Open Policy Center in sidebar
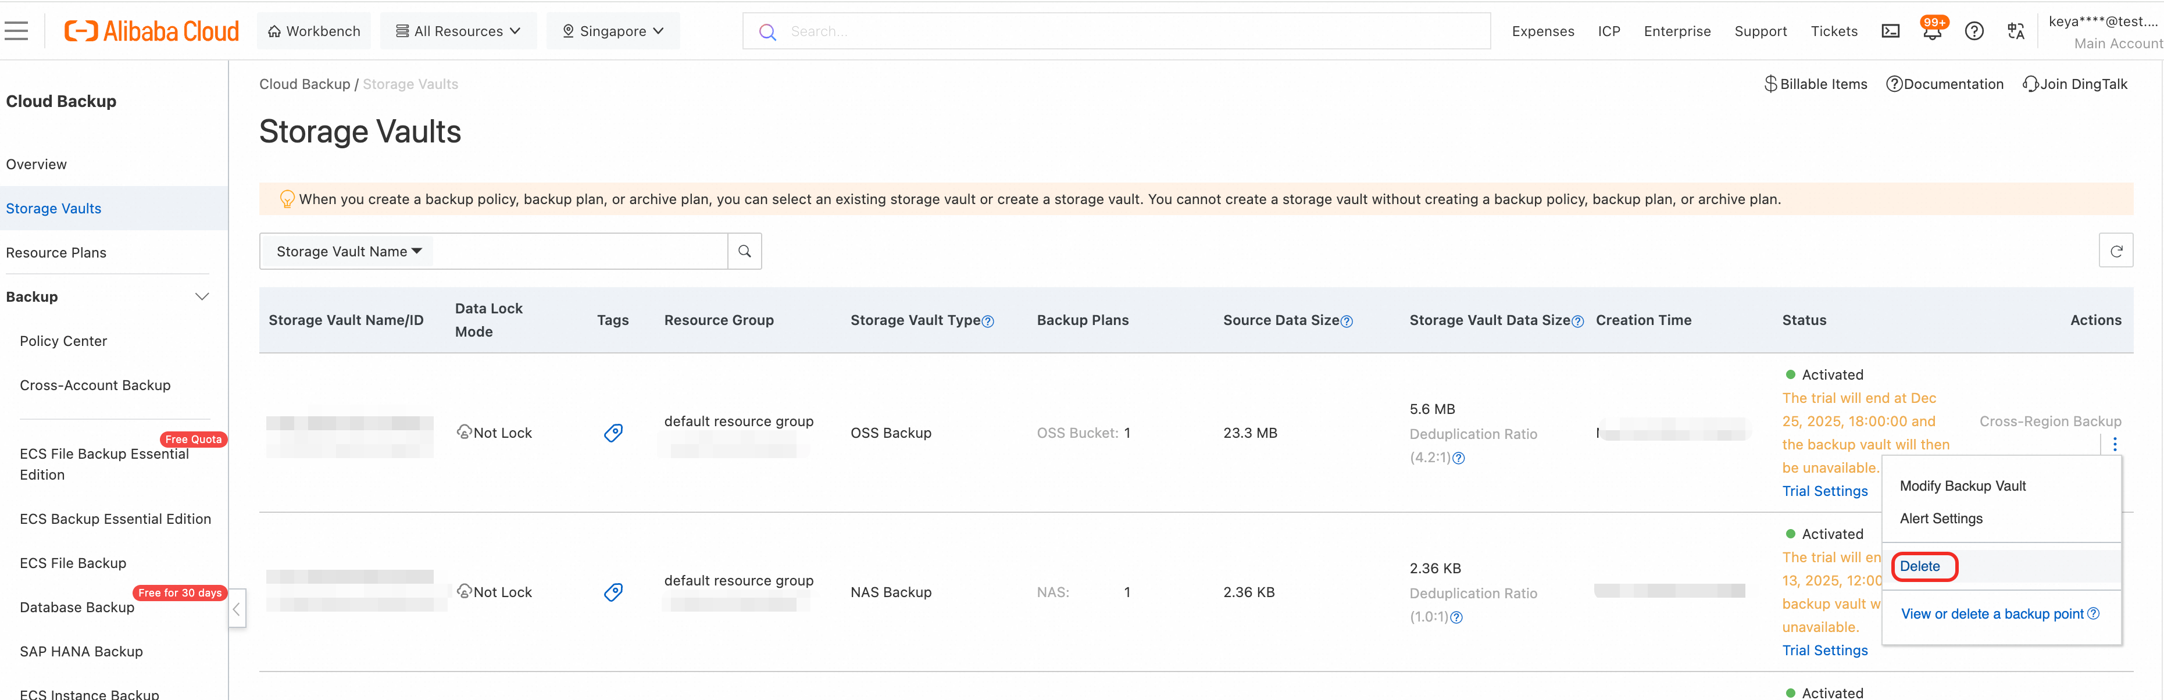The width and height of the screenshot is (2164, 700). [x=63, y=341]
